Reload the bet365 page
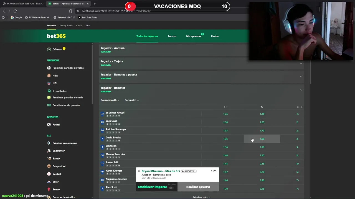The image size is (355, 199). coord(15,11)
